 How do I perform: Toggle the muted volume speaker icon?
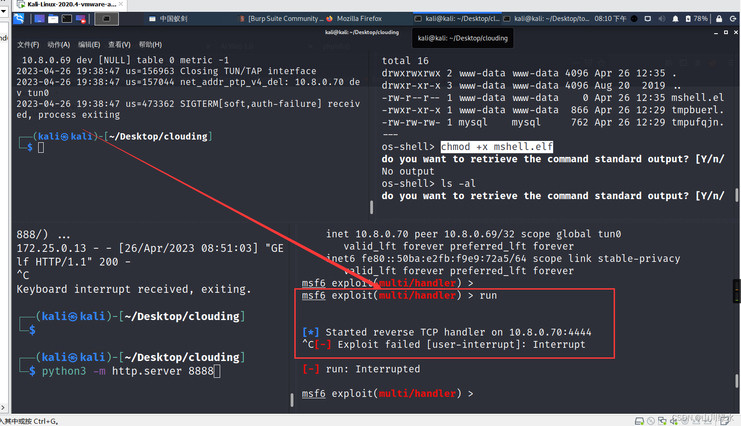(x=662, y=19)
